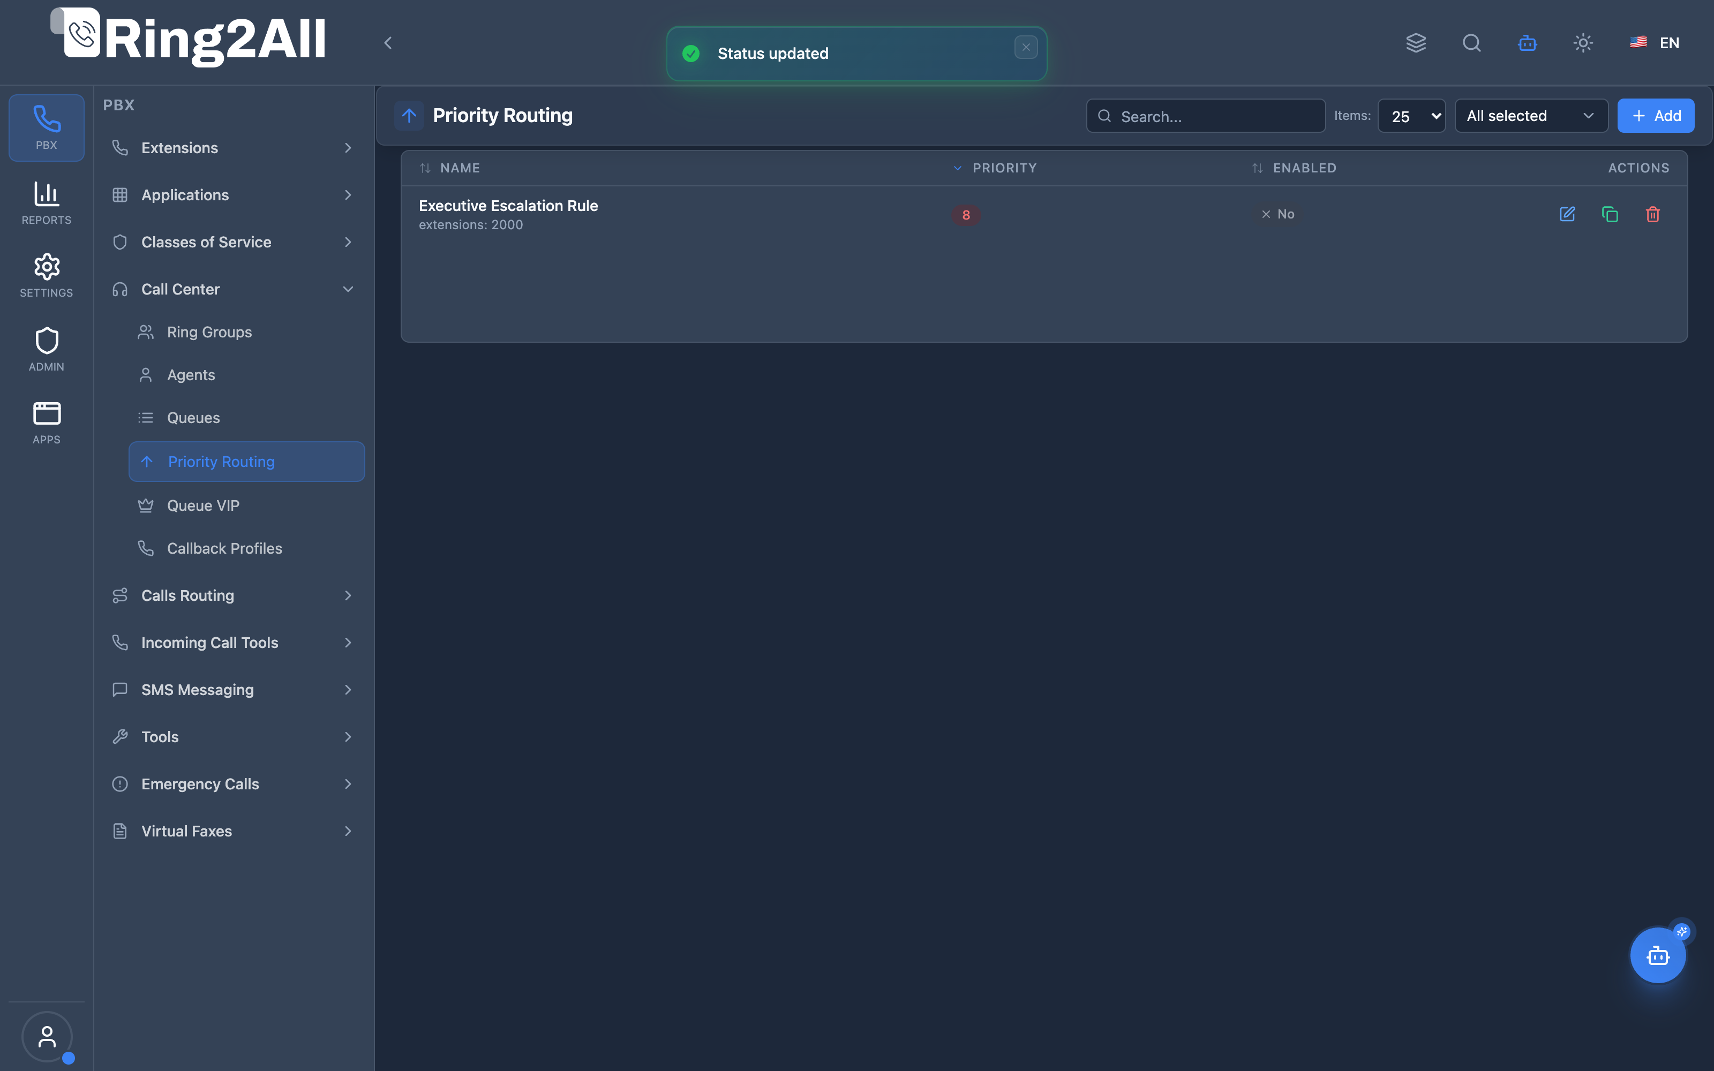Open user profile avatar
The height and width of the screenshot is (1071, 1714).
(x=47, y=1036)
